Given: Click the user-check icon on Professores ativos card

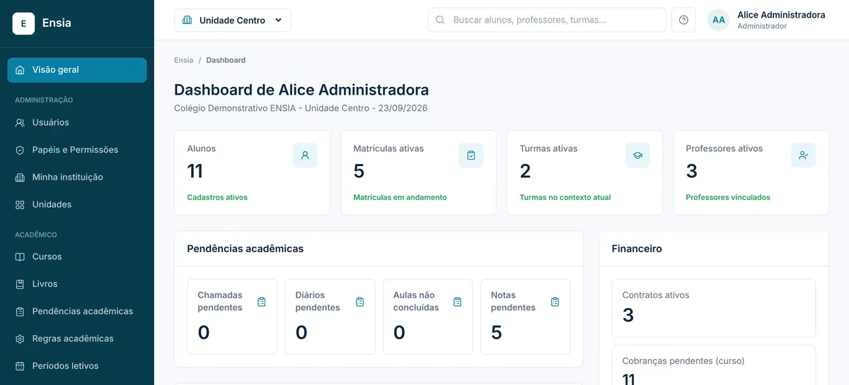Looking at the screenshot, I should [804, 155].
